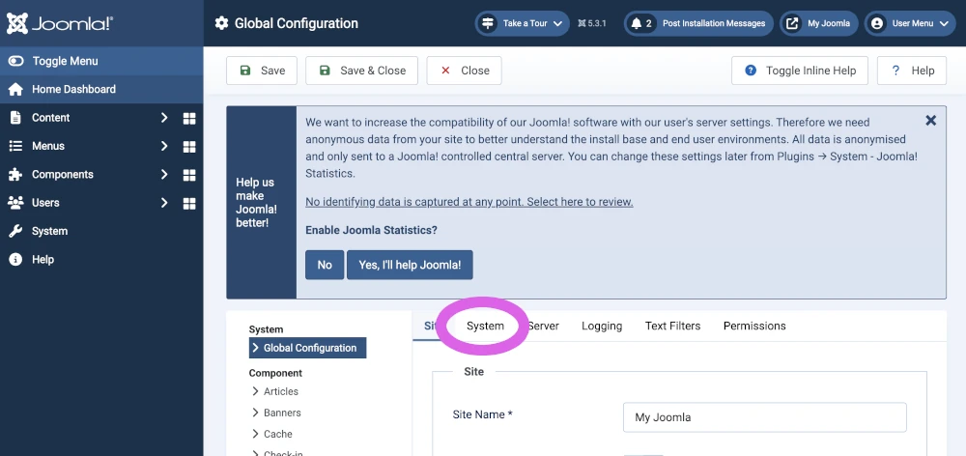Click the Home Dashboard house icon

pos(15,89)
